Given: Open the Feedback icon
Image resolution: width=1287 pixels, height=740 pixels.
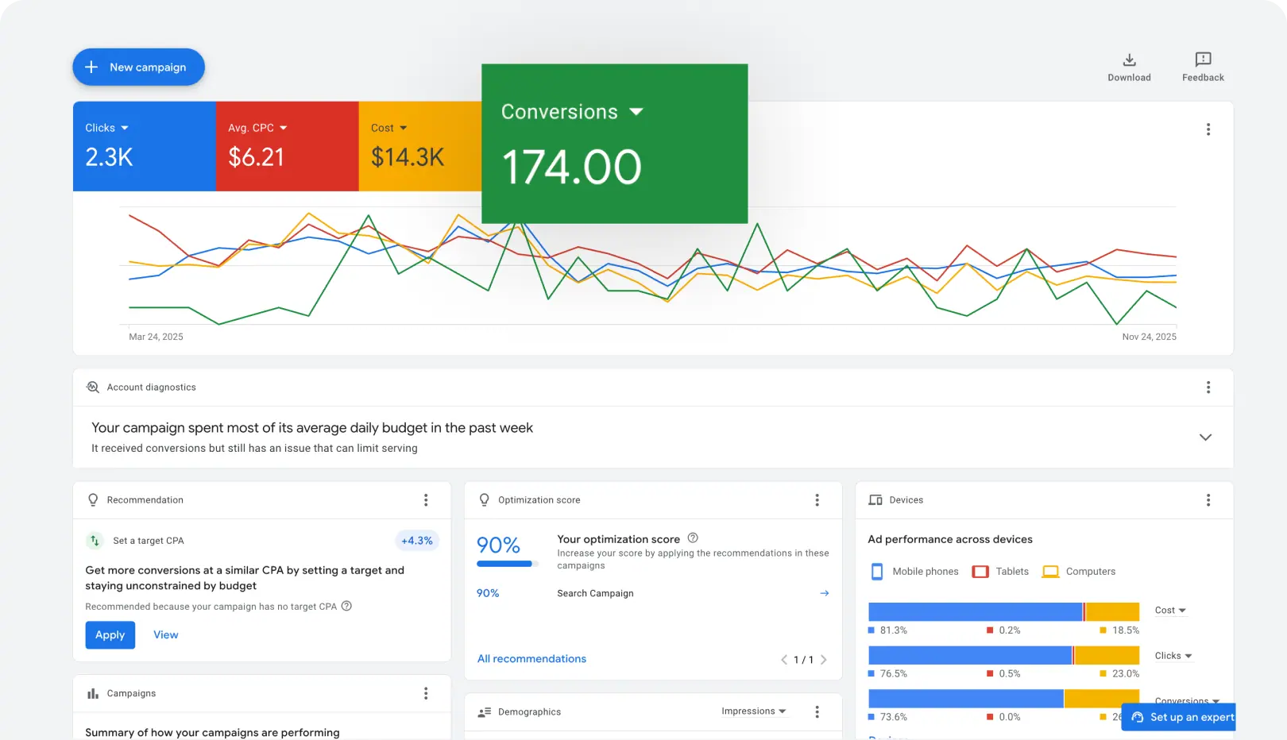Looking at the screenshot, I should click(1203, 60).
